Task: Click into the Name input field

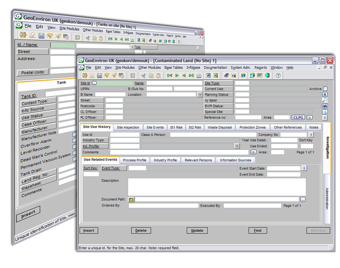Action: pos(174,83)
